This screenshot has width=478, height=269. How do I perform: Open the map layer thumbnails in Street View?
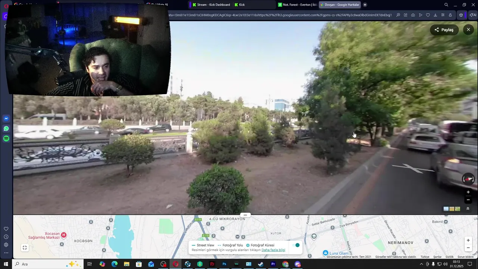tap(452, 209)
